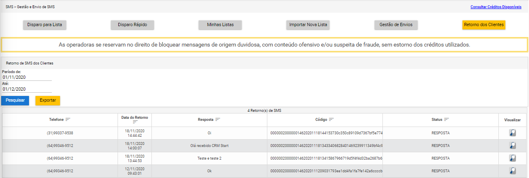
Task: Select Retorno dos Clientes tab
Action: click(x=484, y=24)
